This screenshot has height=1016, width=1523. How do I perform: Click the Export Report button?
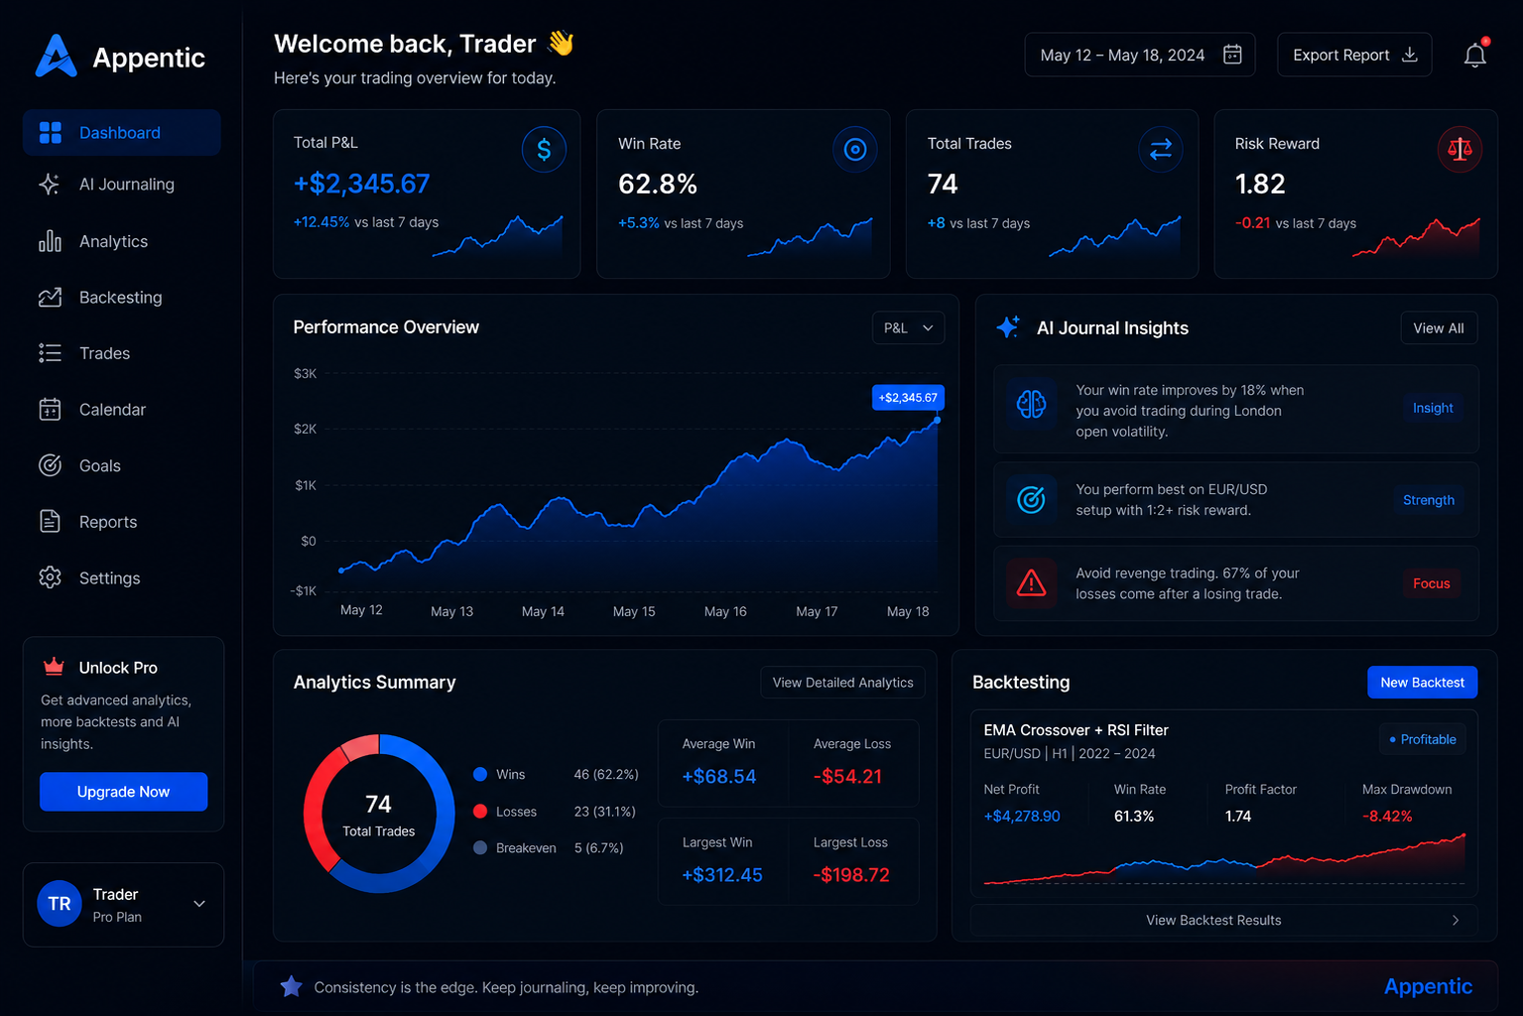[1354, 55]
